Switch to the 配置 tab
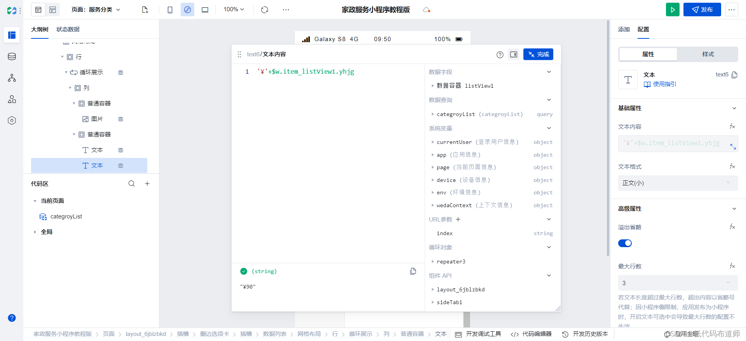Screen dimensions: 746x341 (x=643, y=29)
